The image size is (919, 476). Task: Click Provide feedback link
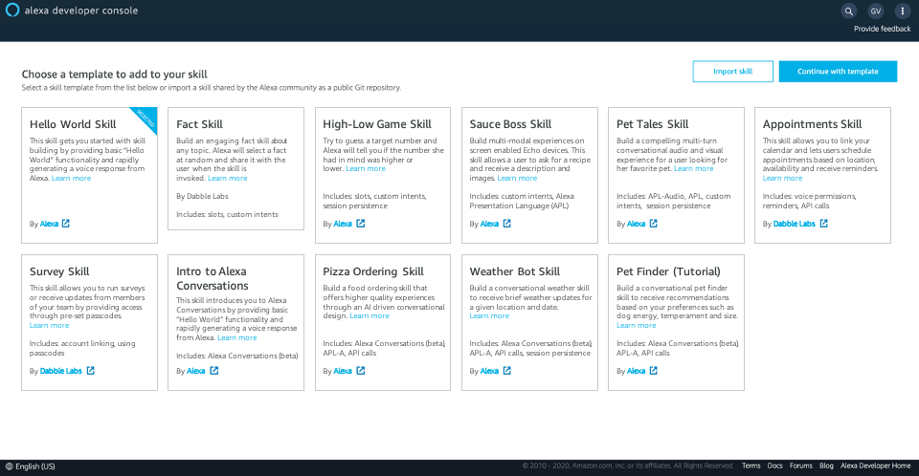[x=882, y=29]
